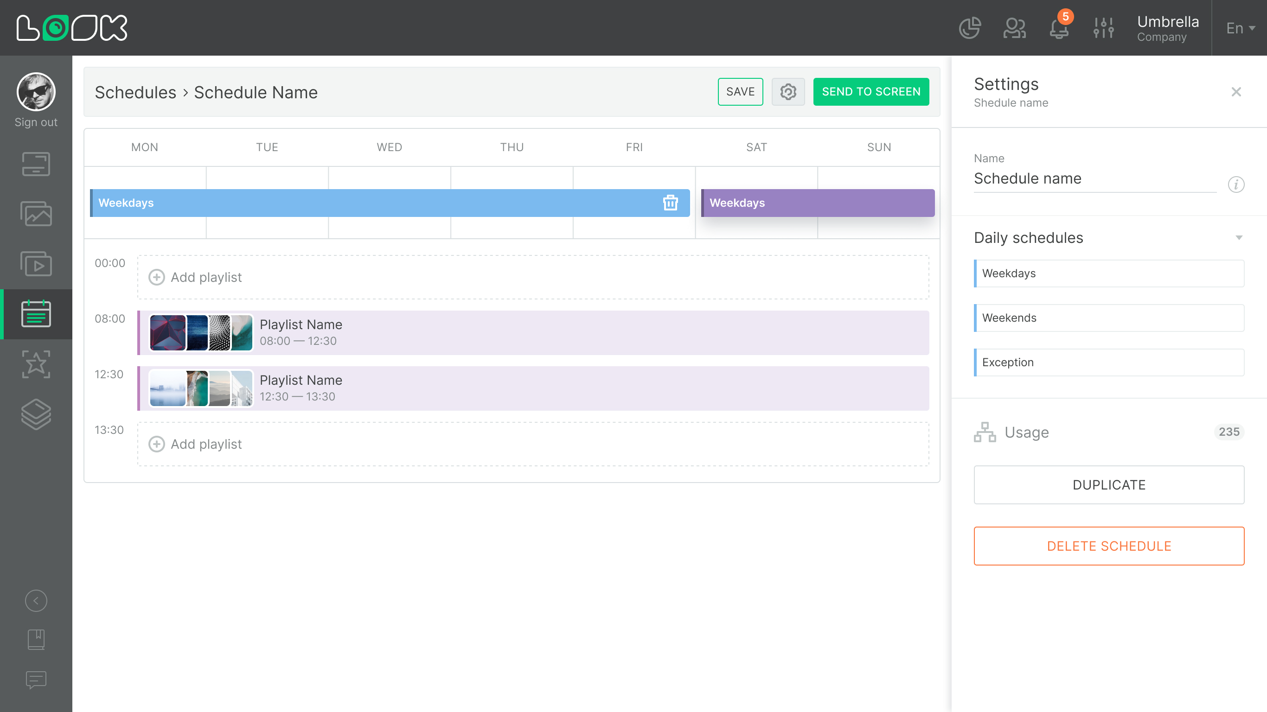Click the adjustment sliders settings icon
1267x712 pixels.
(x=1104, y=28)
